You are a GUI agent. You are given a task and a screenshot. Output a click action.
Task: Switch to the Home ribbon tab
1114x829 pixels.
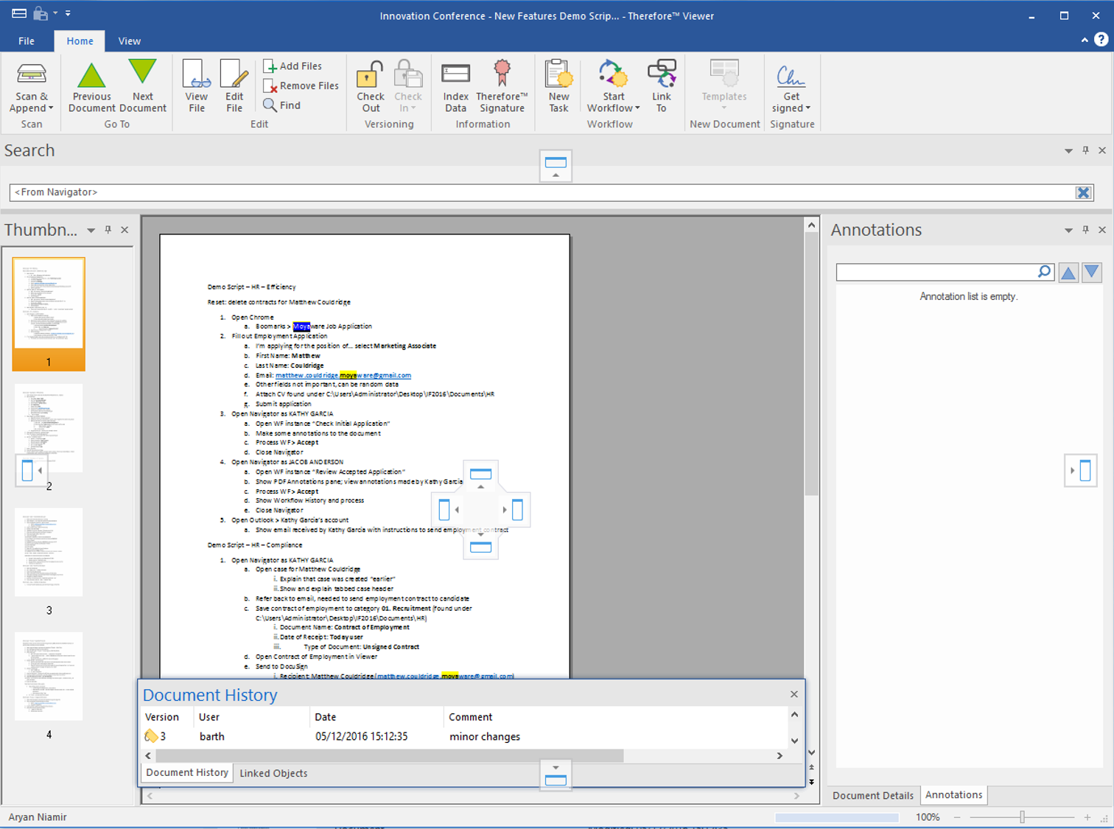[x=80, y=41]
